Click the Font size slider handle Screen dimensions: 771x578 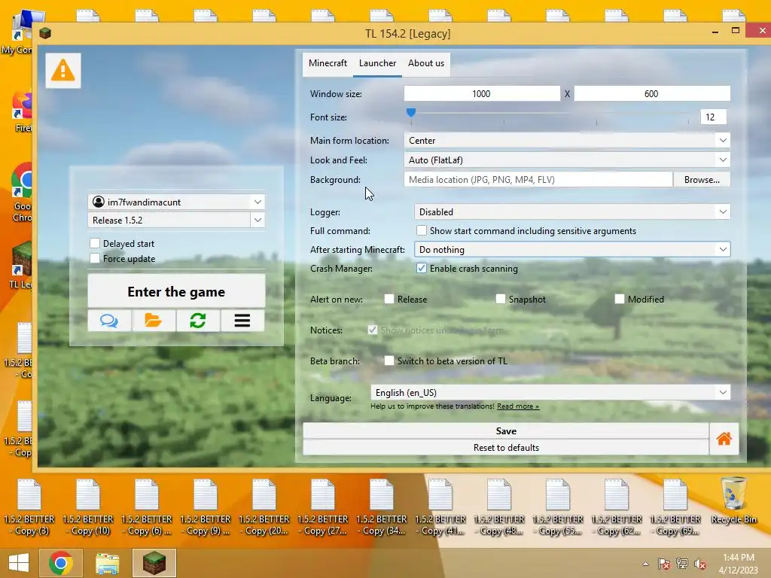pos(411,113)
